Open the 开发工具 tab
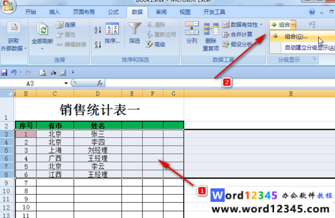The height and width of the screenshot is (218, 335). (214, 12)
